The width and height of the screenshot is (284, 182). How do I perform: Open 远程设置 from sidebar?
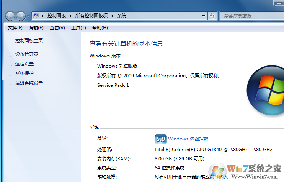24,64
